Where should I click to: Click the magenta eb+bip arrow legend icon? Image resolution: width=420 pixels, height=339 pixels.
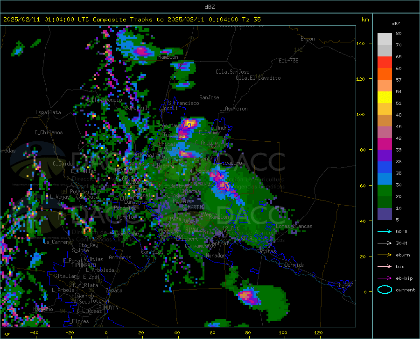coord(385,278)
